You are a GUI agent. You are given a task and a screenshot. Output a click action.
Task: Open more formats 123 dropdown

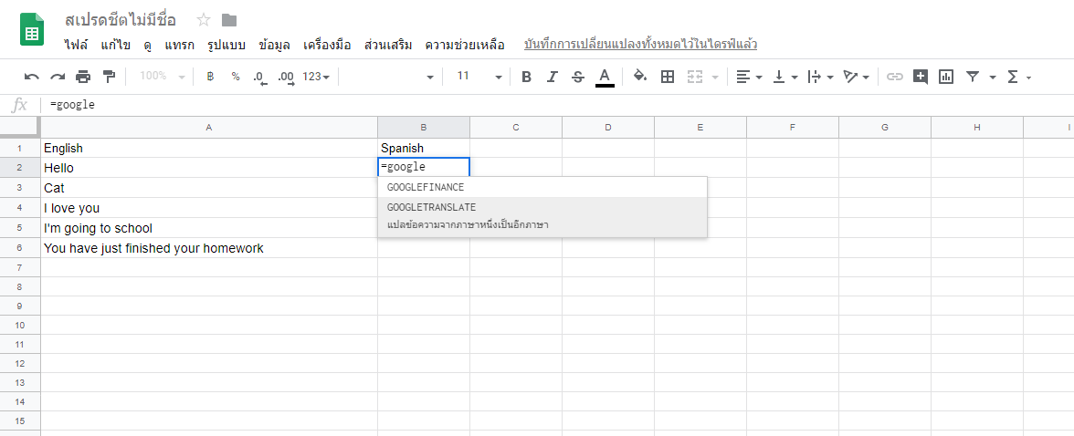(316, 77)
